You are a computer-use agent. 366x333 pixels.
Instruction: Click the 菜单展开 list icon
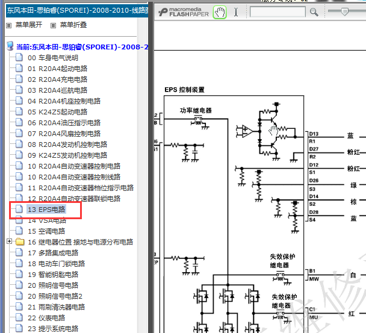point(8,25)
